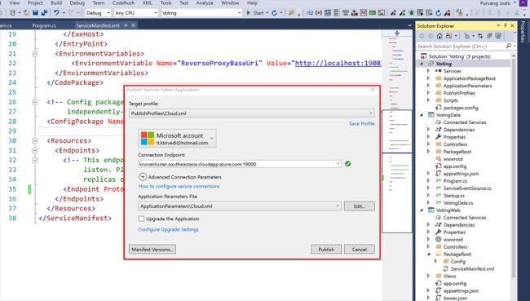The height and width of the screenshot is (301, 530).
Task: Select the PublishProfiles folder
Action: point(459,93)
